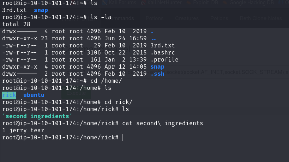Click the cursor at the last prompt
289x162 pixels.
[x=122, y=137]
